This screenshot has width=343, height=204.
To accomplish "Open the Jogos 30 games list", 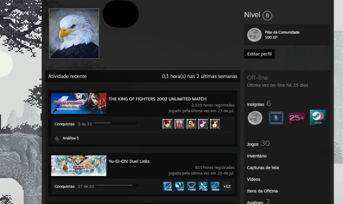I will click(258, 143).
